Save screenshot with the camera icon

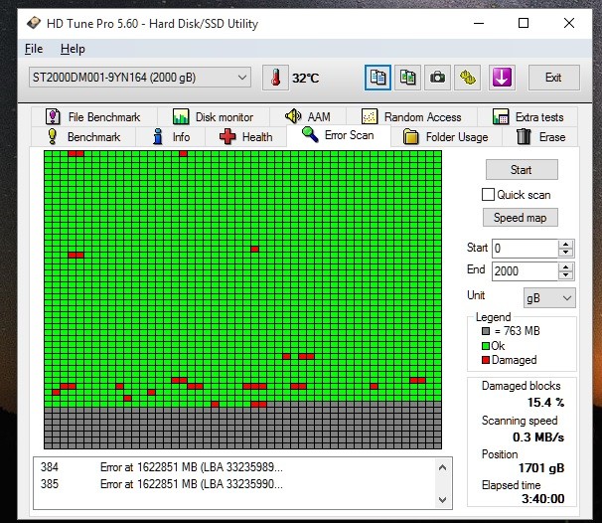437,78
